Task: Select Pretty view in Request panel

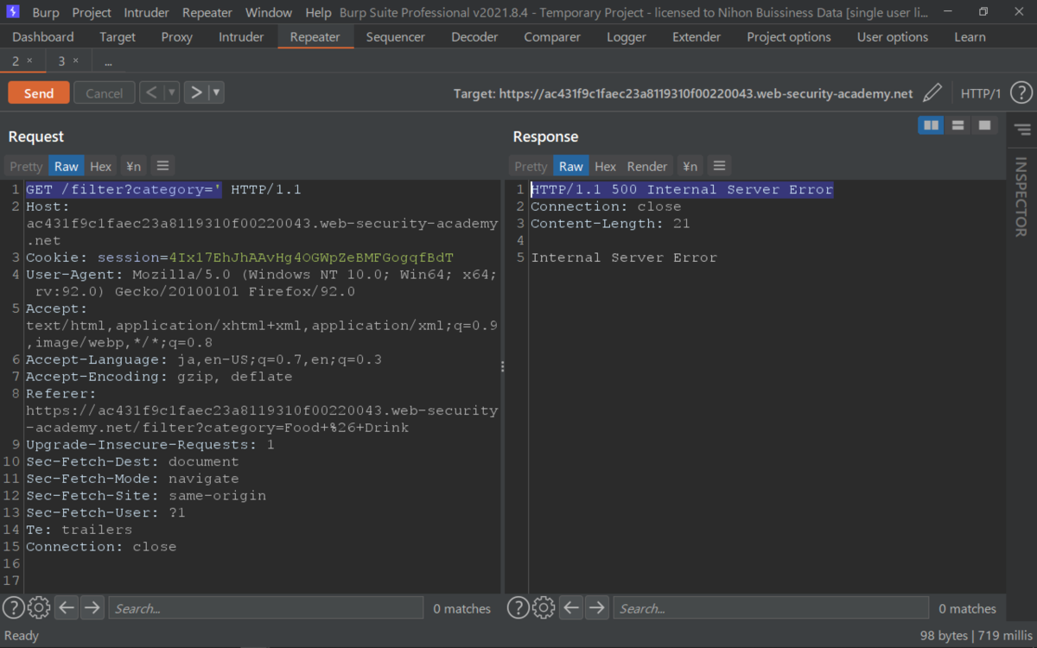Action: pos(26,166)
